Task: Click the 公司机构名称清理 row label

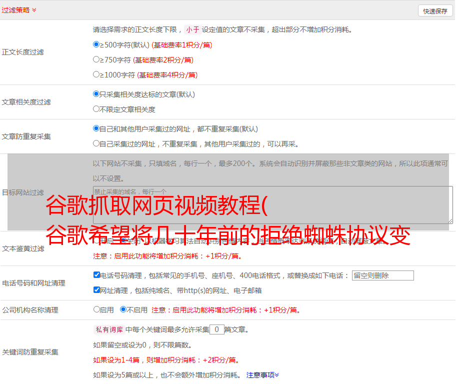Action: [30, 310]
